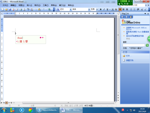Click the green search go button

[x=147, y=45]
